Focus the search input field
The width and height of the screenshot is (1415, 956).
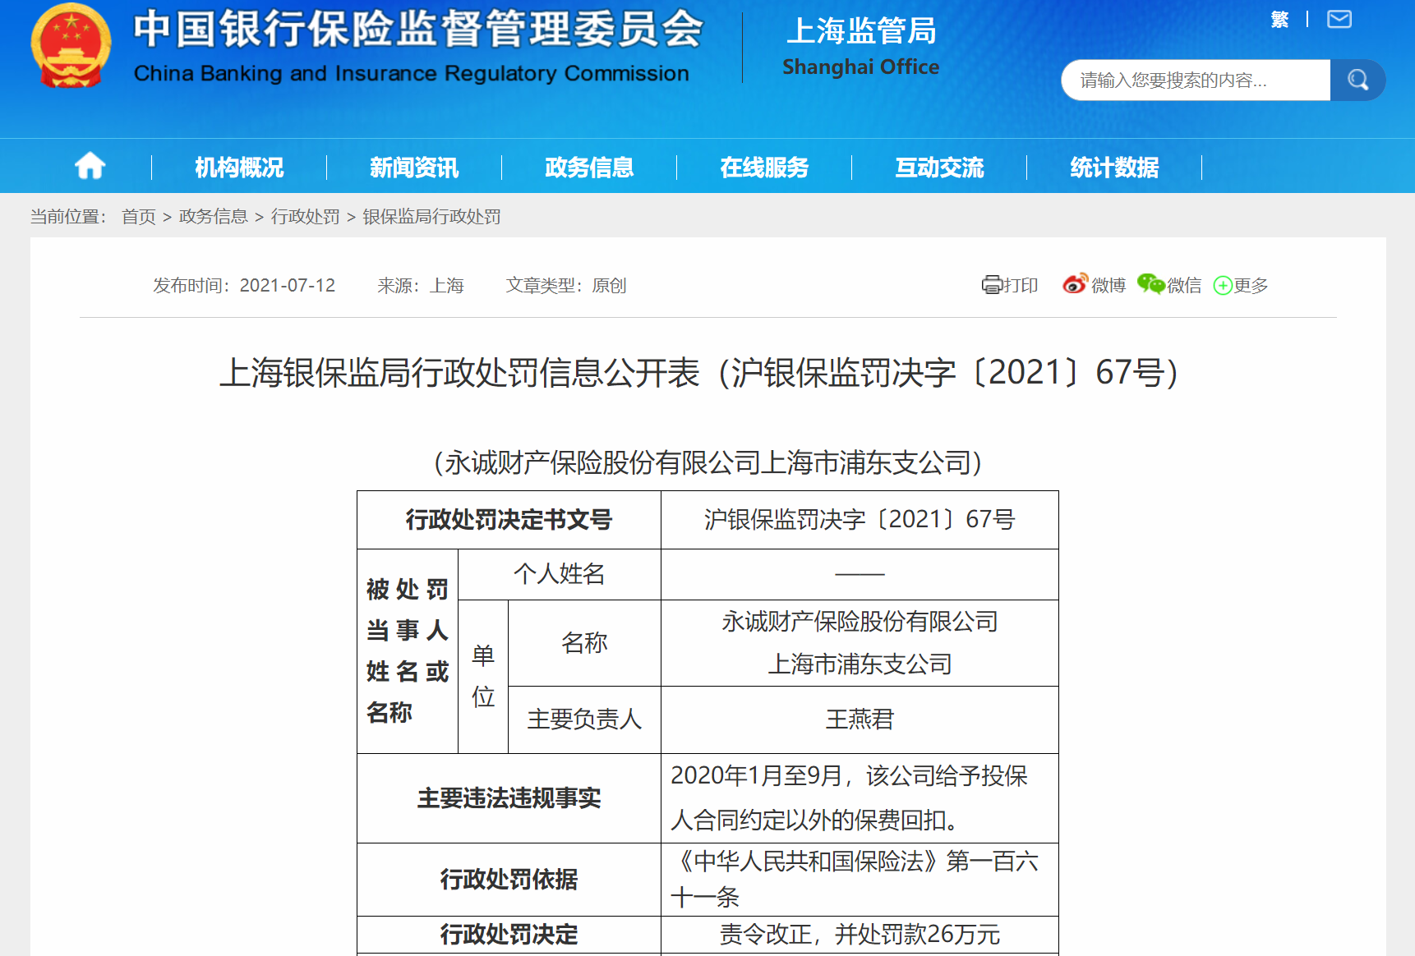pyautogui.click(x=1196, y=80)
